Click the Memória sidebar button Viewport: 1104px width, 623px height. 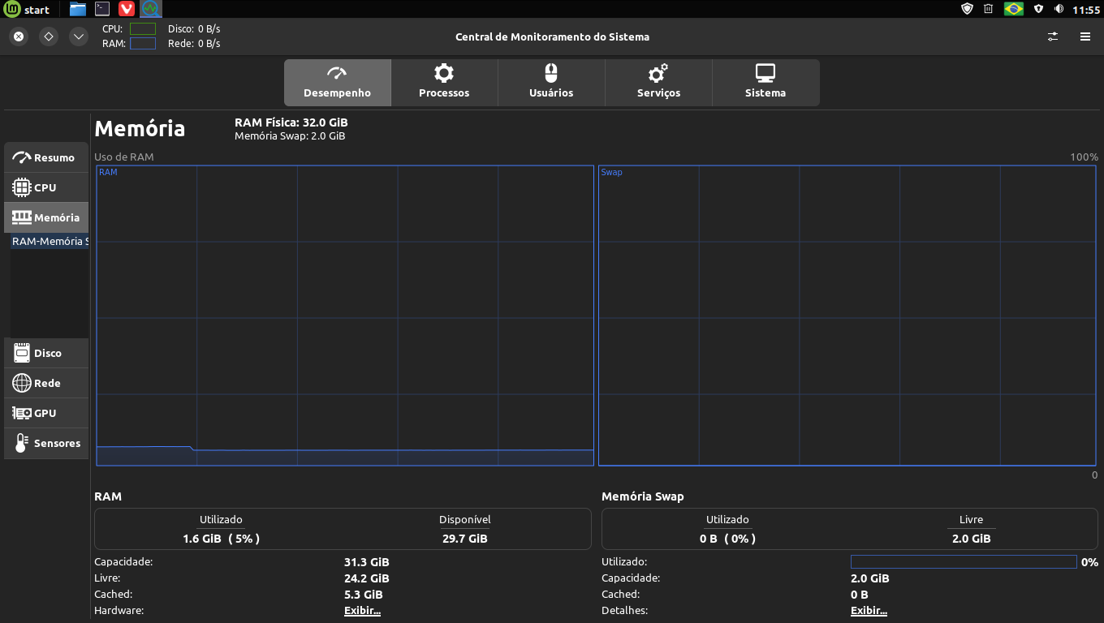(46, 217)
